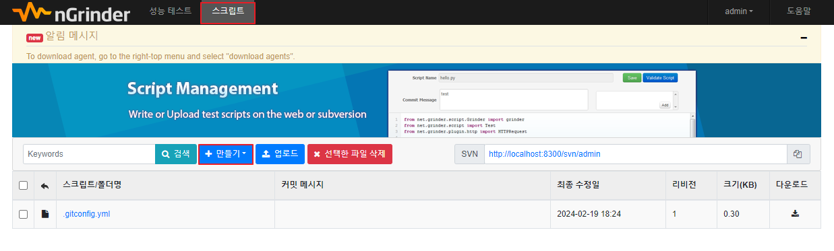Toggle the select-all header checkbox
Screen dimensions: 834x251
point(24,185)
